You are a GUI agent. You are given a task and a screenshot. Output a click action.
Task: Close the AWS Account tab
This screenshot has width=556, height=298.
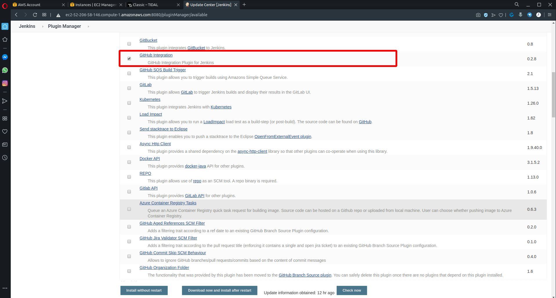64,5
